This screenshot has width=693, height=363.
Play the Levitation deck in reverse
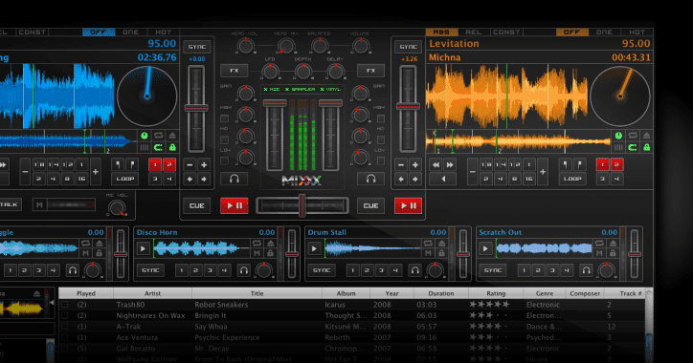click(443, 179)
